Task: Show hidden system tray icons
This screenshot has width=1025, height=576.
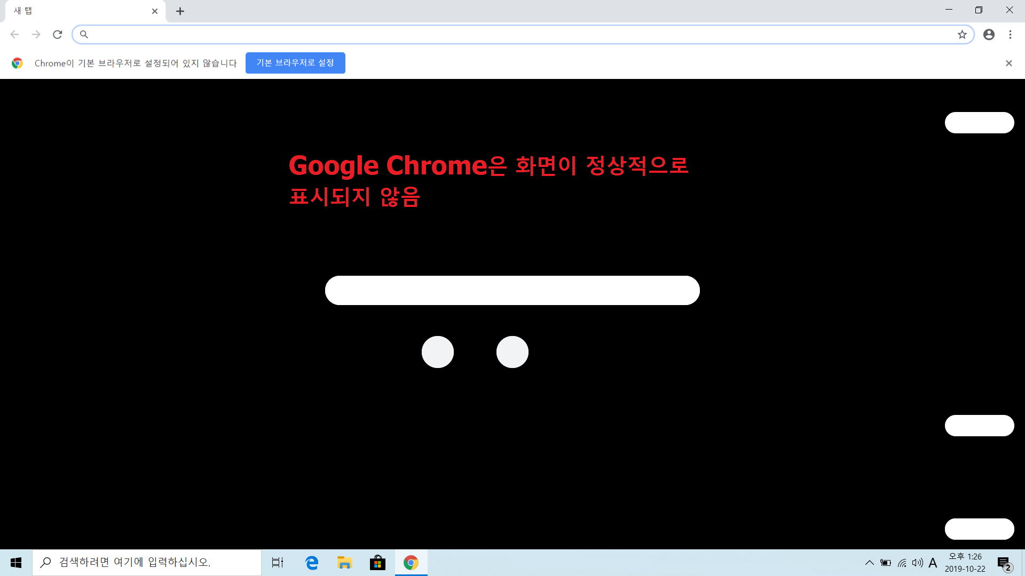Action: pyautogui.click(x=869, y=563)
